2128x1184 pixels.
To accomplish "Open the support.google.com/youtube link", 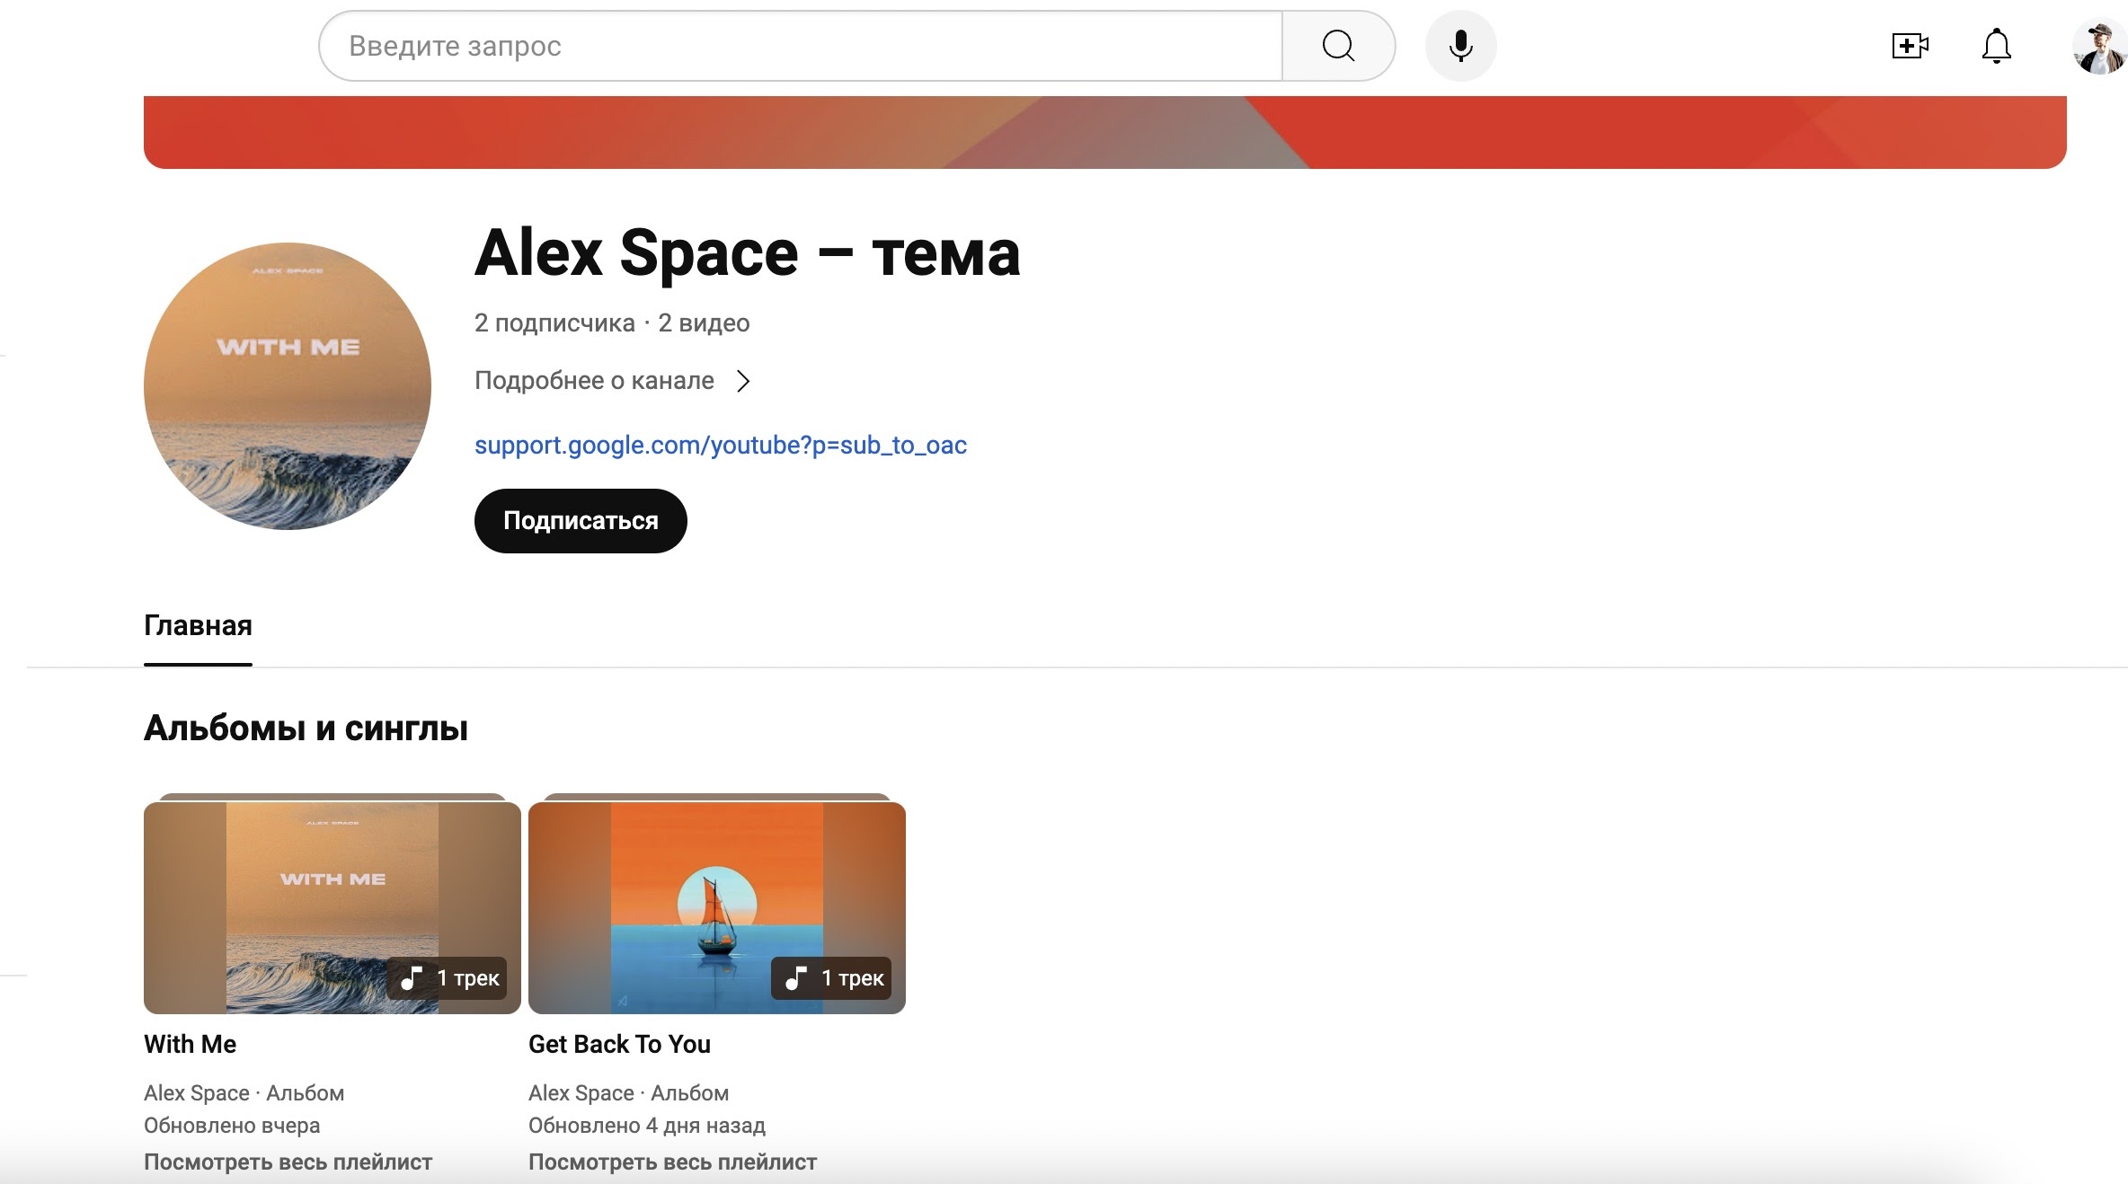I will tap(720, 446).
